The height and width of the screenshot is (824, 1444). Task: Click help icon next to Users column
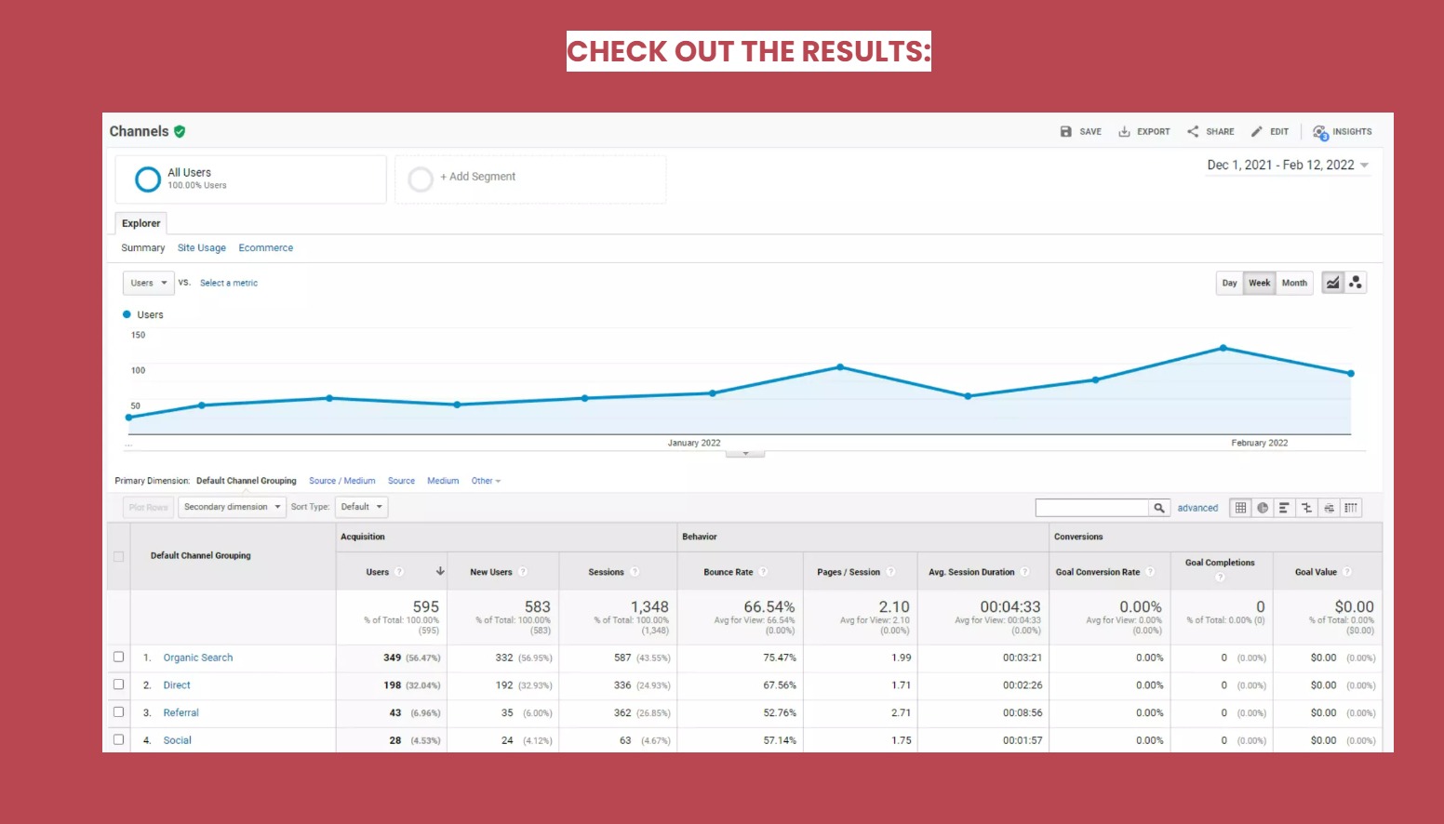[x=399, y=572]
